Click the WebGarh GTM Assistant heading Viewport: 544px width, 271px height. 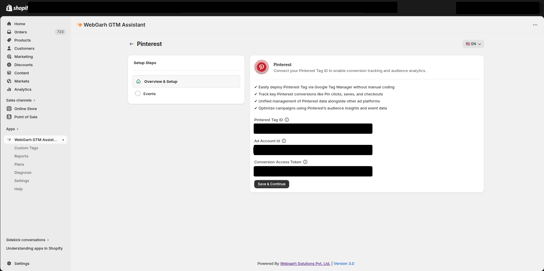click(114, 25)
